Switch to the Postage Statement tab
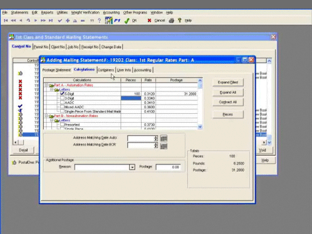Viewport: 312px width, 234px height. (x=56, y=70)
